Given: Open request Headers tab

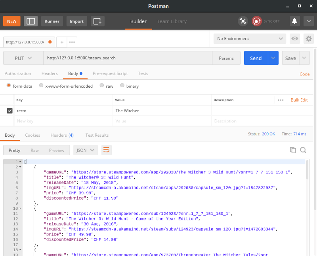Looking at the screenshot, I should point(50,73).
